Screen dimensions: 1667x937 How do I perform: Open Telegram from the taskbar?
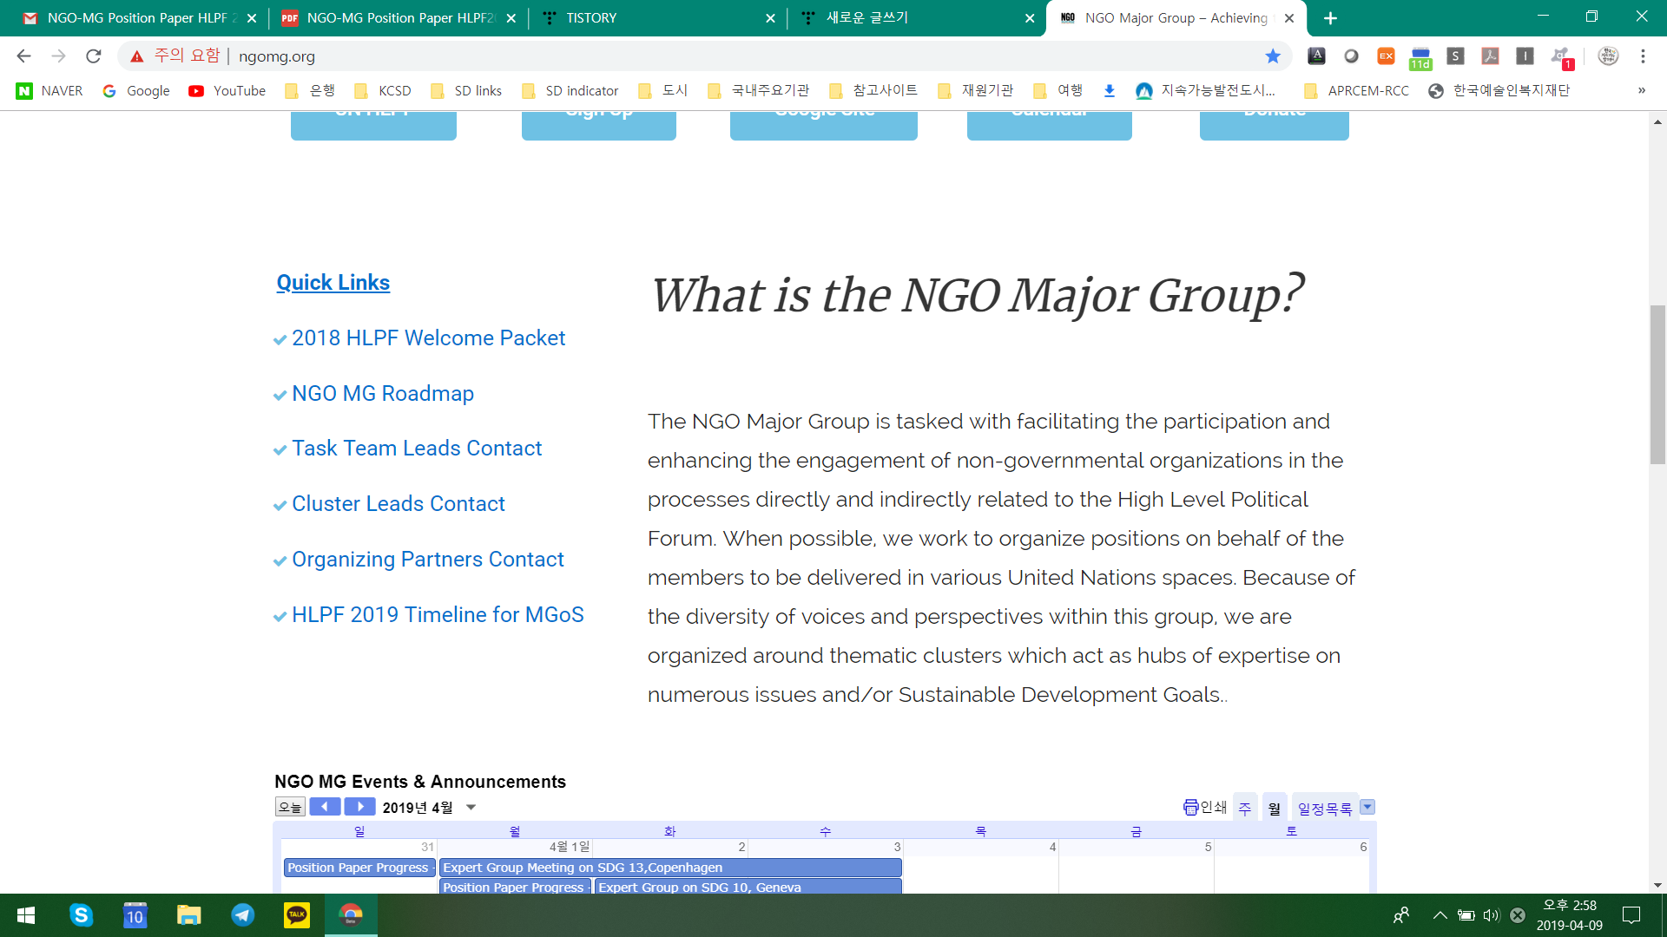[x=243, y=915]
